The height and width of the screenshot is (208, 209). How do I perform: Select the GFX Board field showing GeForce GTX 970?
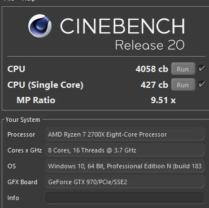[125, 182]
